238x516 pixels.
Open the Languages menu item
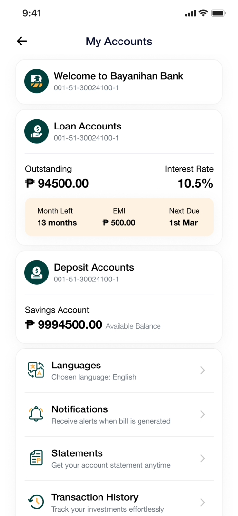pos(119,370)
